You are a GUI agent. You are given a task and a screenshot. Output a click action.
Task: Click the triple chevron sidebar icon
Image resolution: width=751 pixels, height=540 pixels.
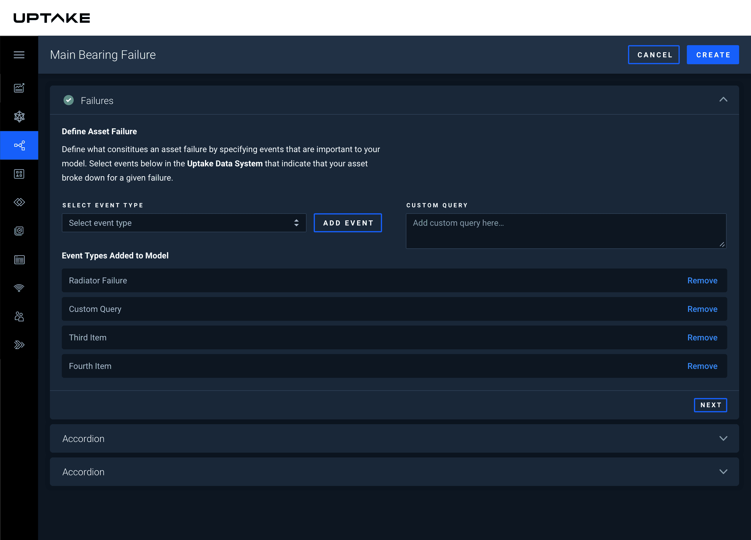pos(19,345)
